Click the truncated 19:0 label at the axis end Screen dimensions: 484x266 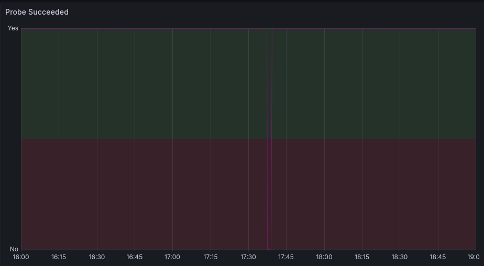474,257
